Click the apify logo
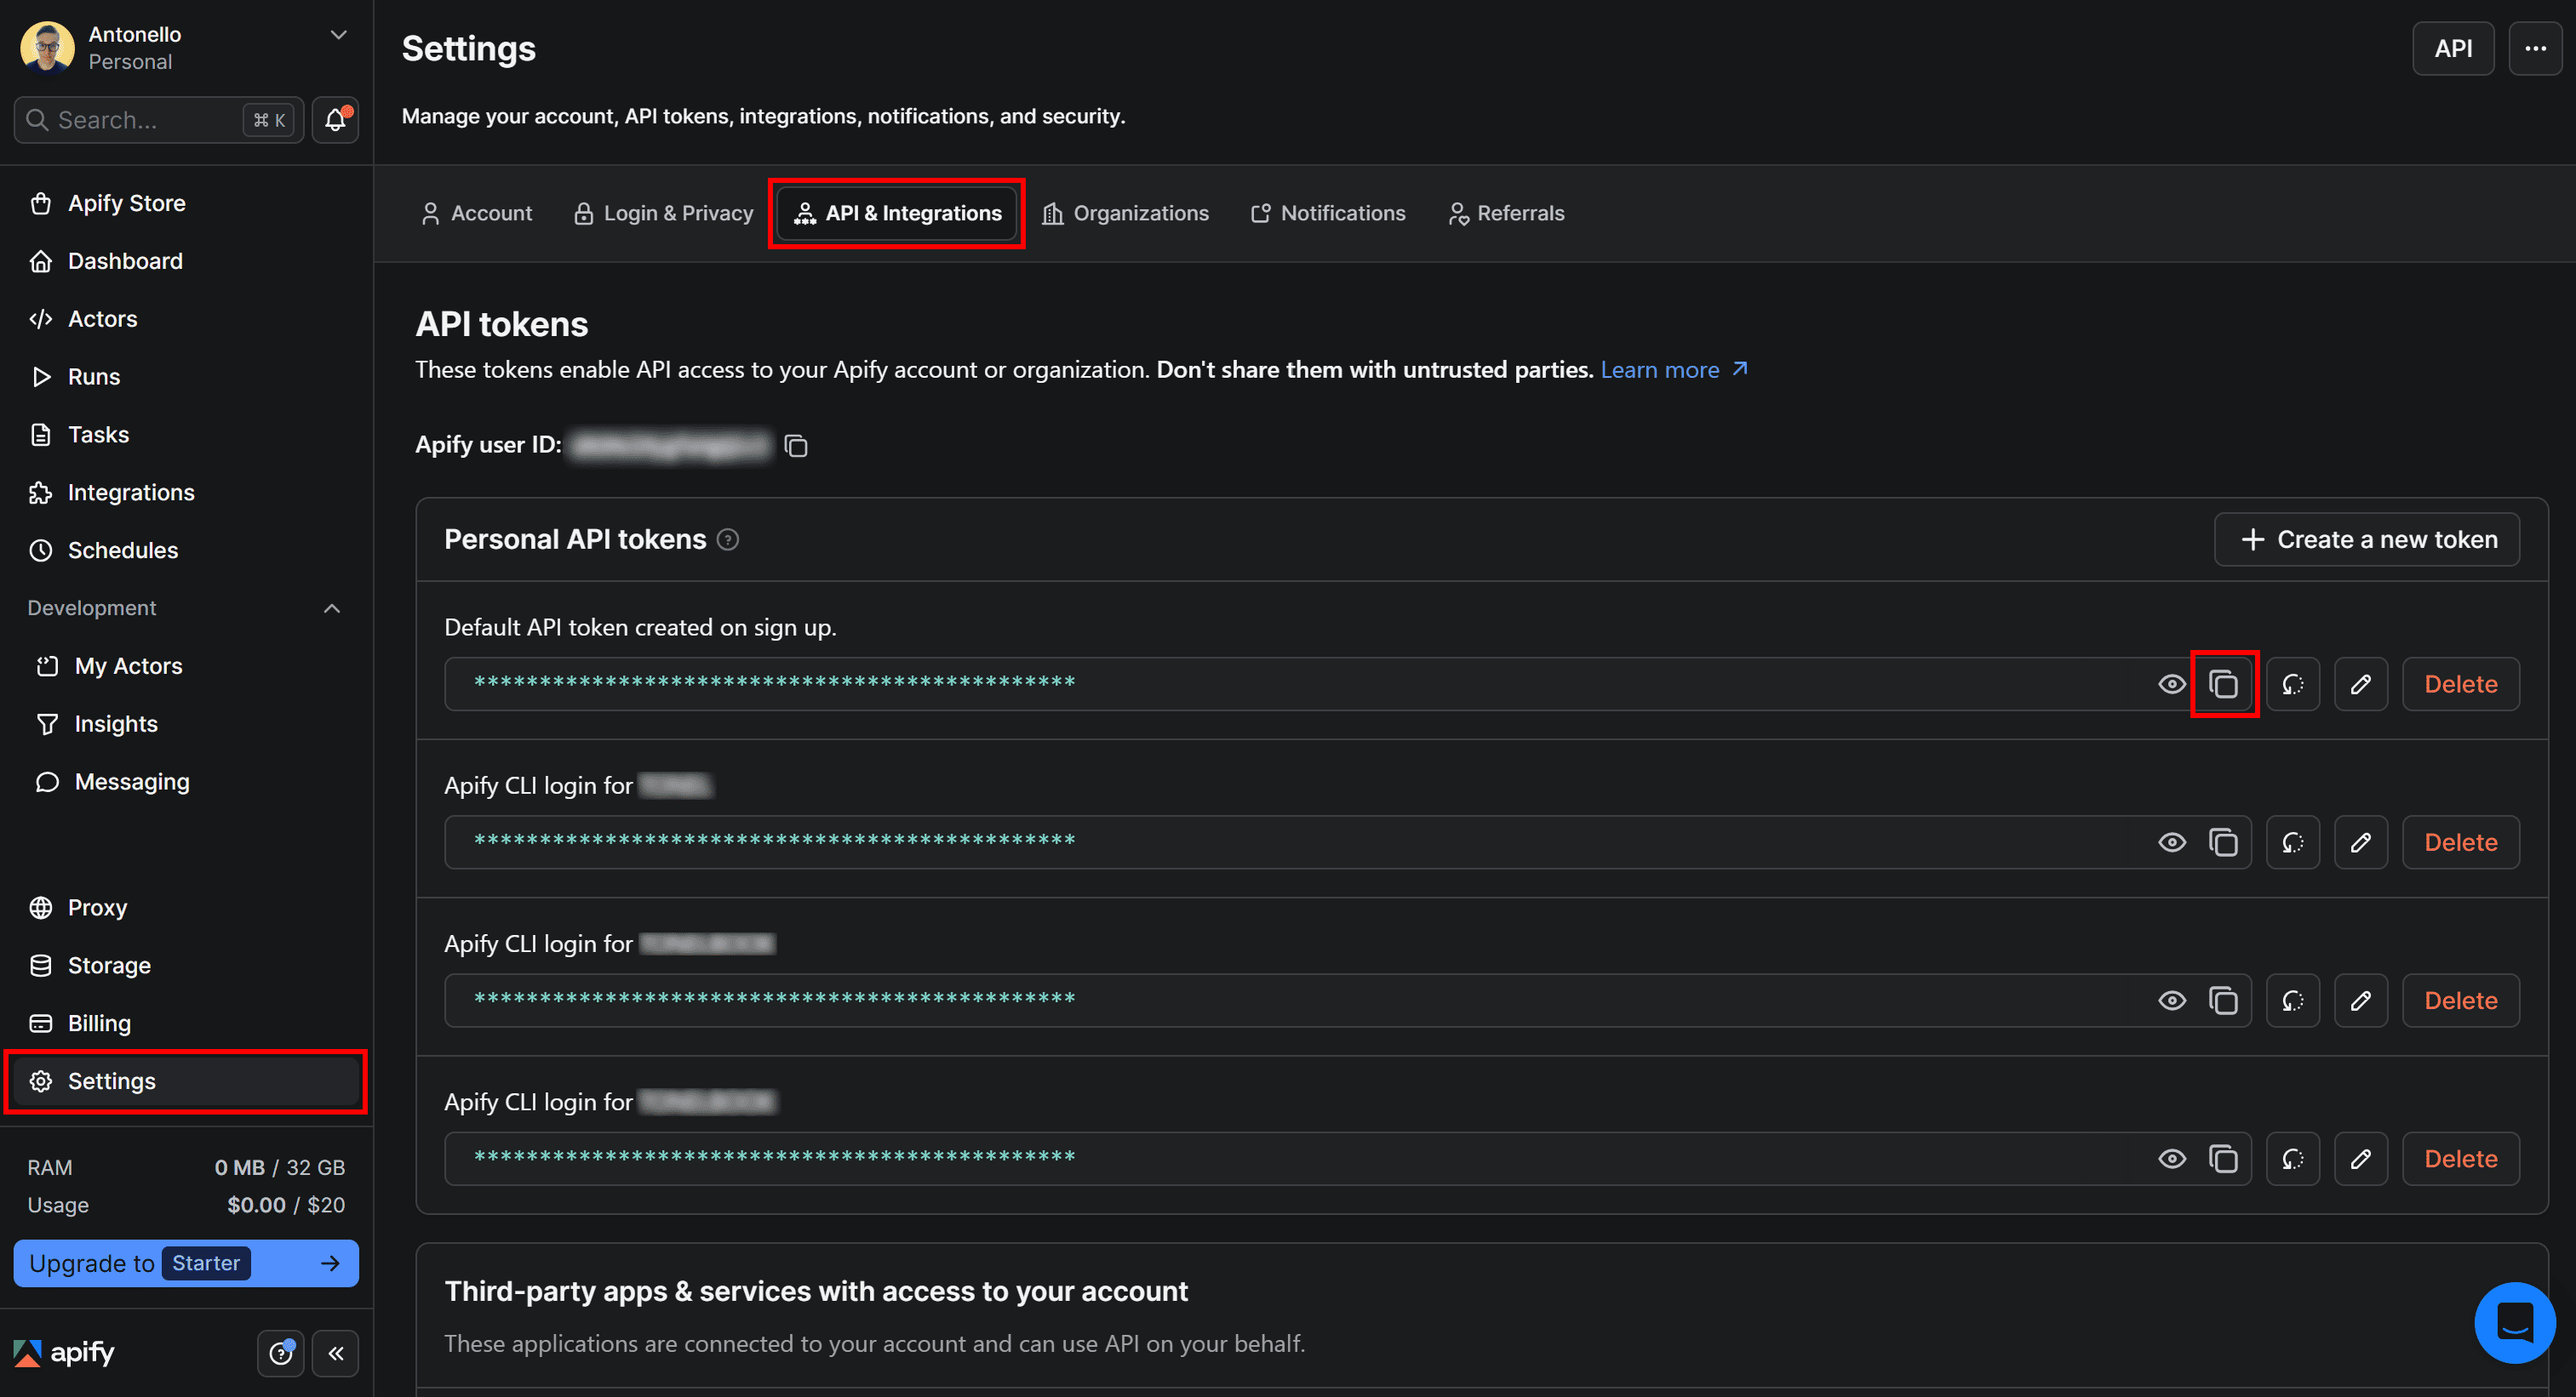This screenshot has height=1397, width=2576. [64, 1353]
